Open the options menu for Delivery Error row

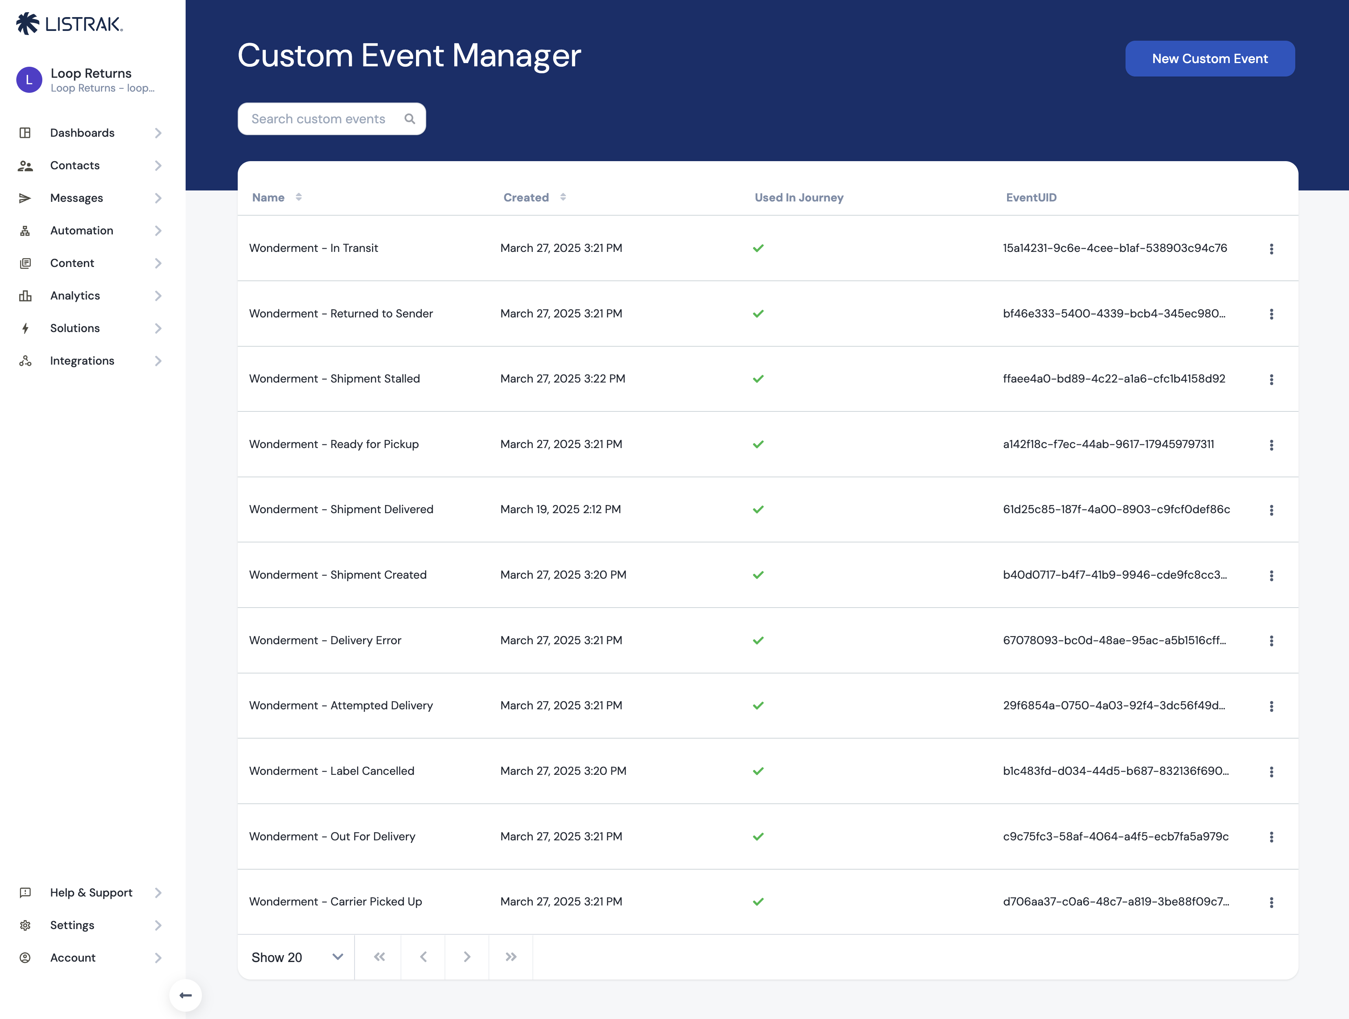pos(1272,641)
